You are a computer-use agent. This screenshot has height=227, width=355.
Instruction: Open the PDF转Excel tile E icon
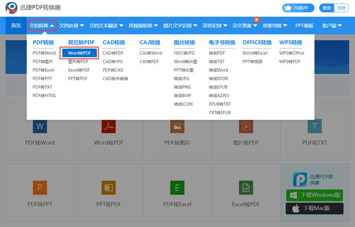(x=177, y=188)
